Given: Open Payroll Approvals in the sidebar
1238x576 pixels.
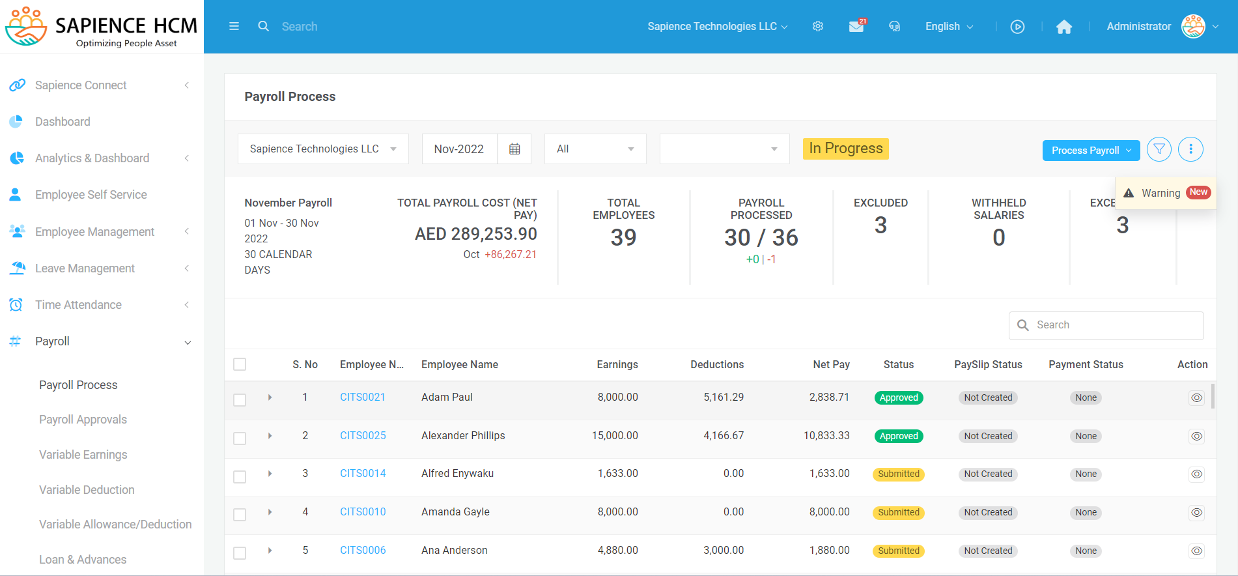Looking at the screenshot, I should coord(83,420).
